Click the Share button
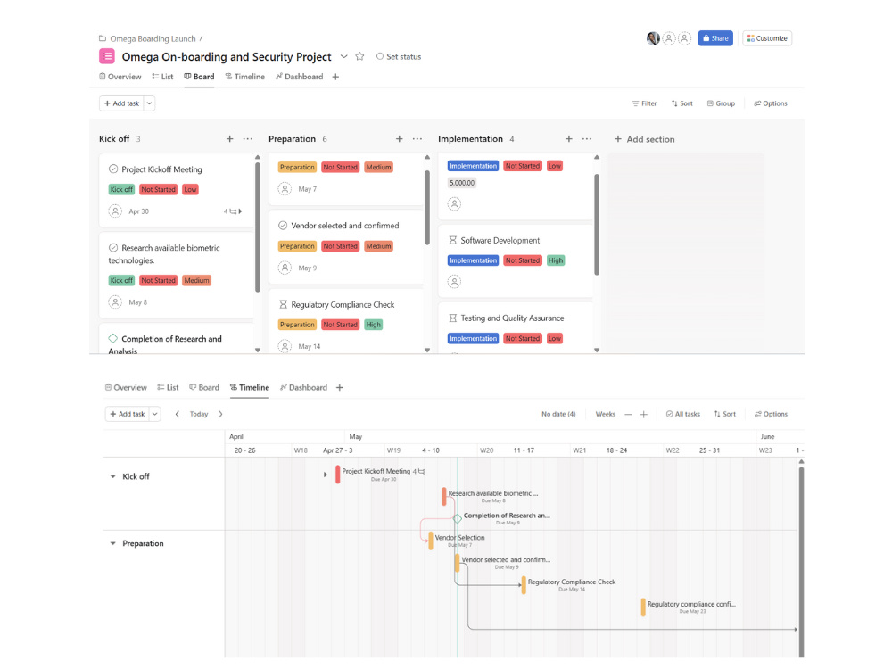Viewport: 892px width, 669px height. point(715,37)
